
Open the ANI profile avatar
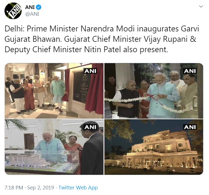pos(13,11)
